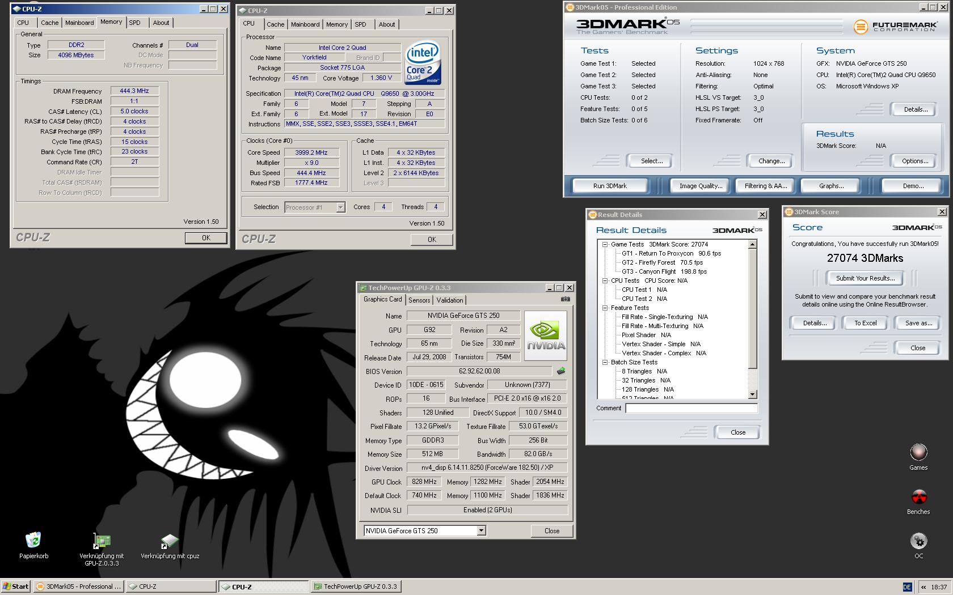Open the Windows Start menu
The image size is (953, 595).
(16, 586)
